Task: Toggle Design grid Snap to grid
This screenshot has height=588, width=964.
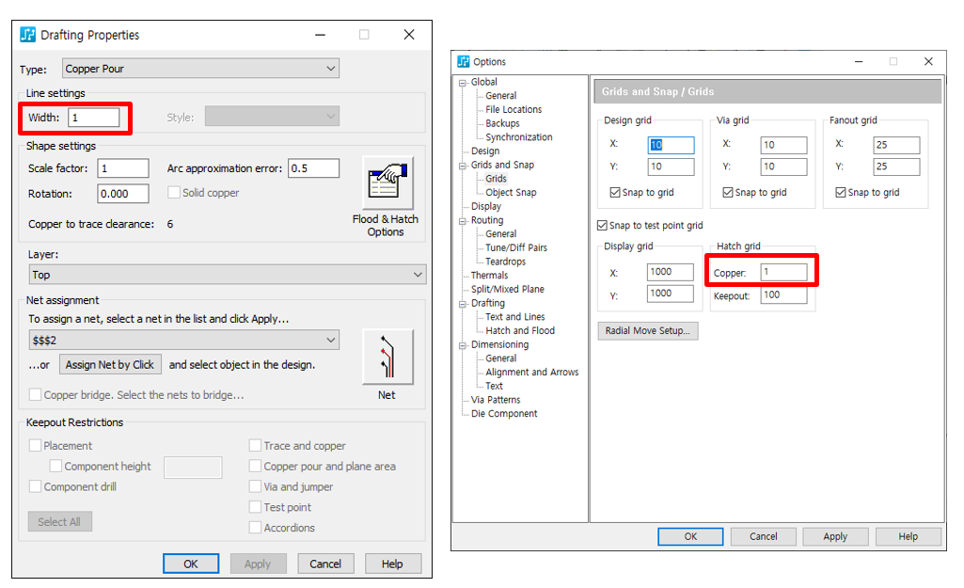Action: click(615, 193)
